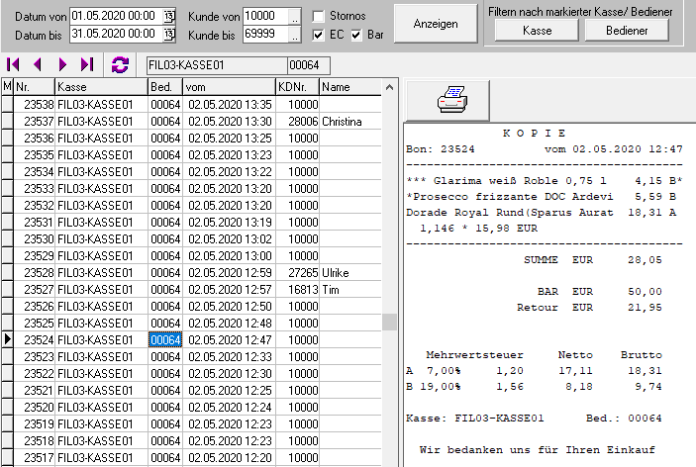Mark receipt 23528 row checkbox

[7, 273]
